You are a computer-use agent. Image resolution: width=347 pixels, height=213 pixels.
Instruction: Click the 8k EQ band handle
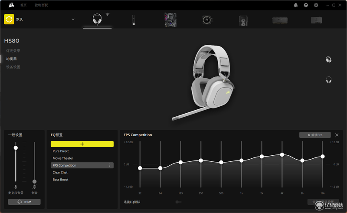pyautogui.click(x=302, y=161)
